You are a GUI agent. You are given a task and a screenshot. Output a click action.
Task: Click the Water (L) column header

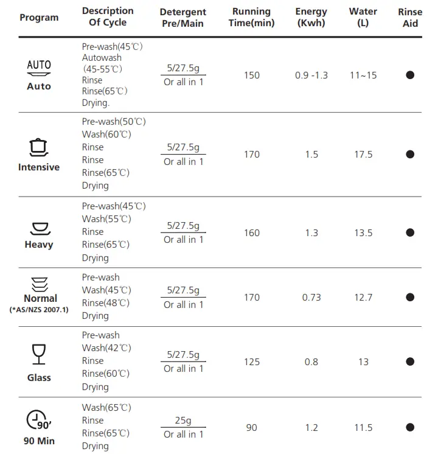point(363,18)
